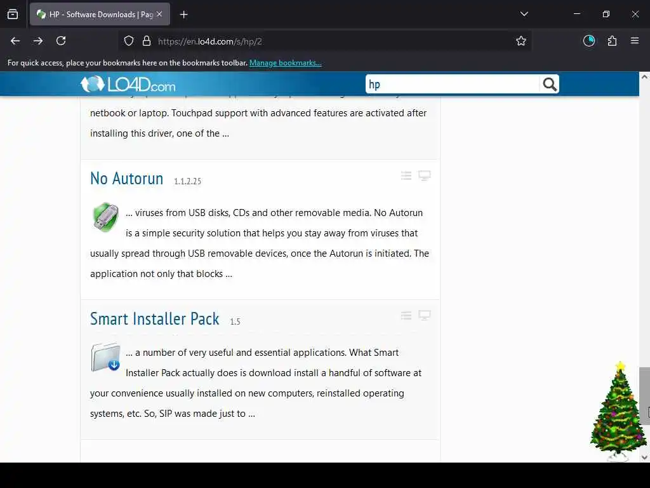
Task: Open the Smart Installer Pack title link
Action: pyautogui.click(x=155, y=319)
